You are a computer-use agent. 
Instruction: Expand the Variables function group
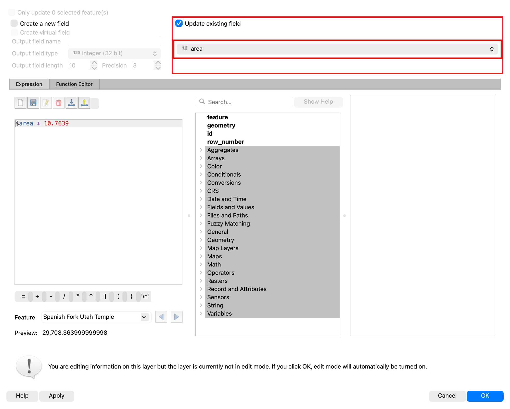[x=201, y=313]
